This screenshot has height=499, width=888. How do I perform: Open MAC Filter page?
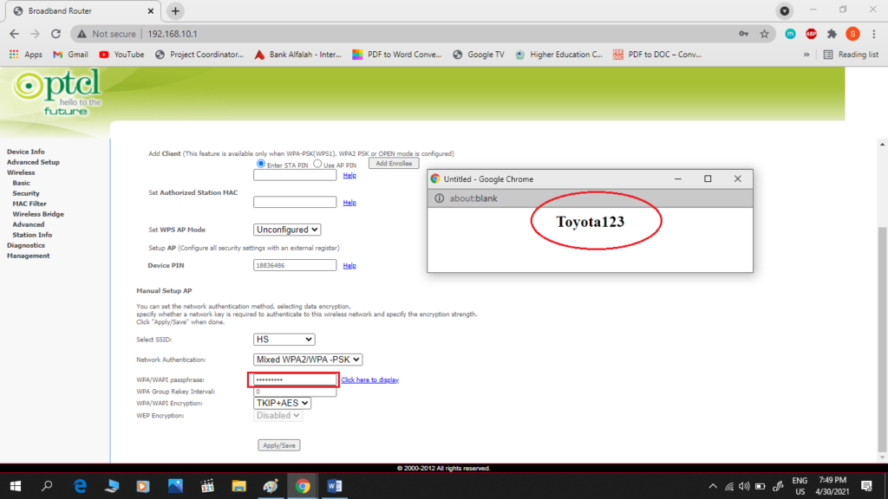[29, 204]
